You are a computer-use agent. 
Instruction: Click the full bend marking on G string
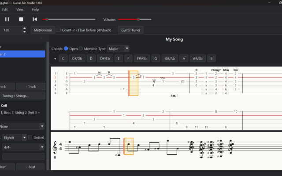(x=154, y=81)
